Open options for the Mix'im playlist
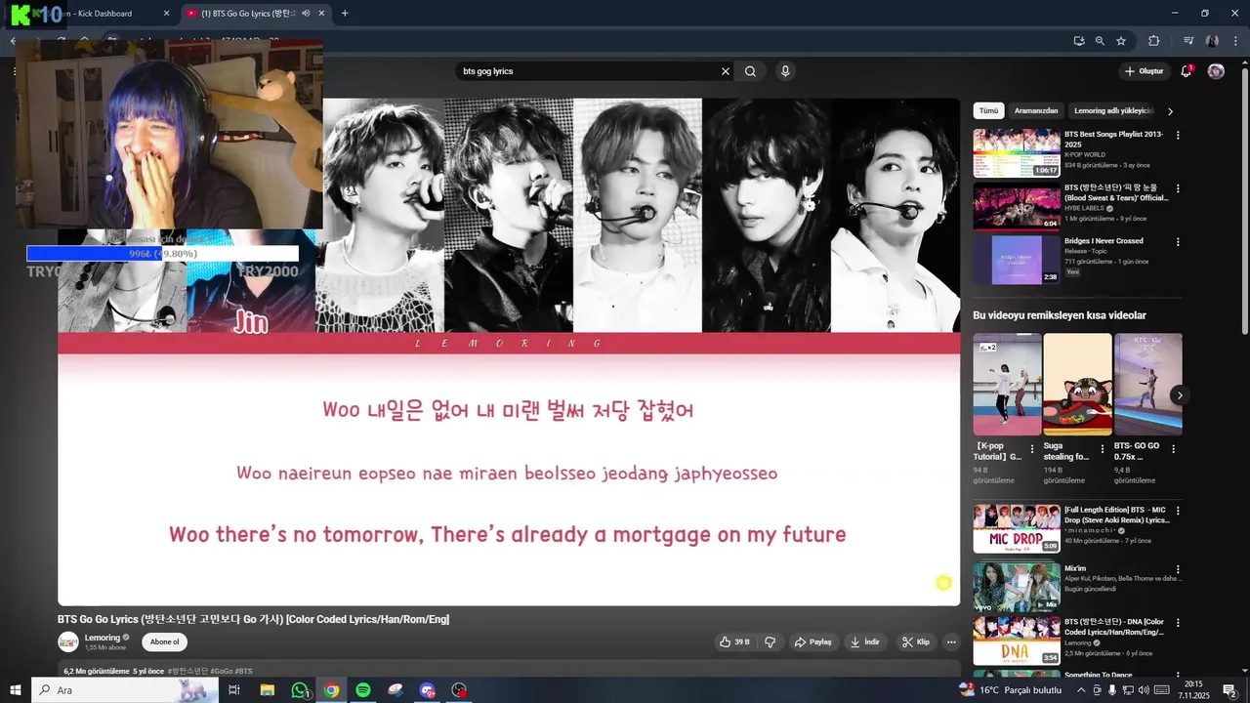Image resolution: width=1250 pixels, height=703 pixels. pos(1178,569)
